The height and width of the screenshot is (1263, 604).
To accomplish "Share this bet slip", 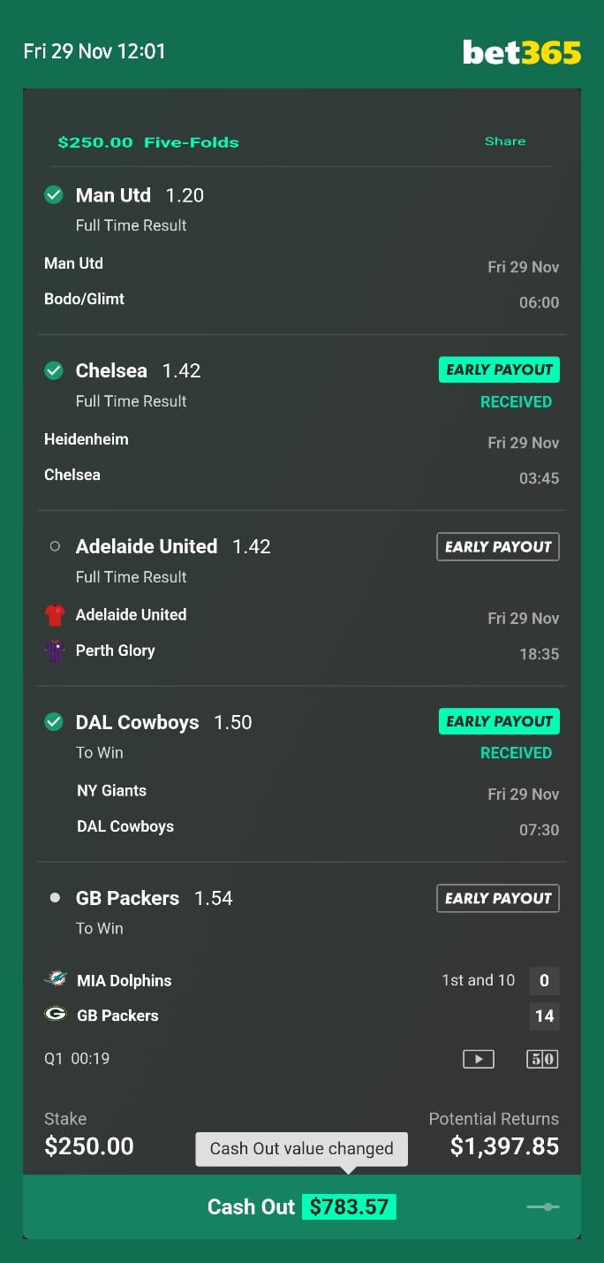I will pyautogui.click(x=505, y=141).
